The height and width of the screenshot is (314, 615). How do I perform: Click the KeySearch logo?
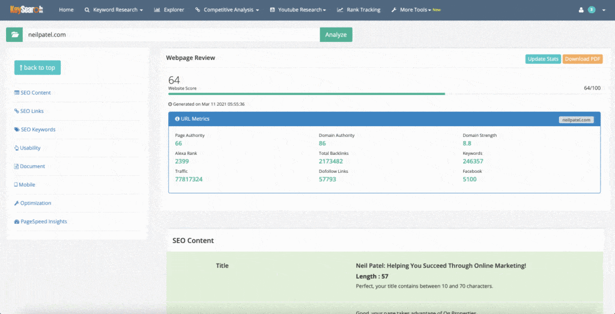tap(26, 10)
